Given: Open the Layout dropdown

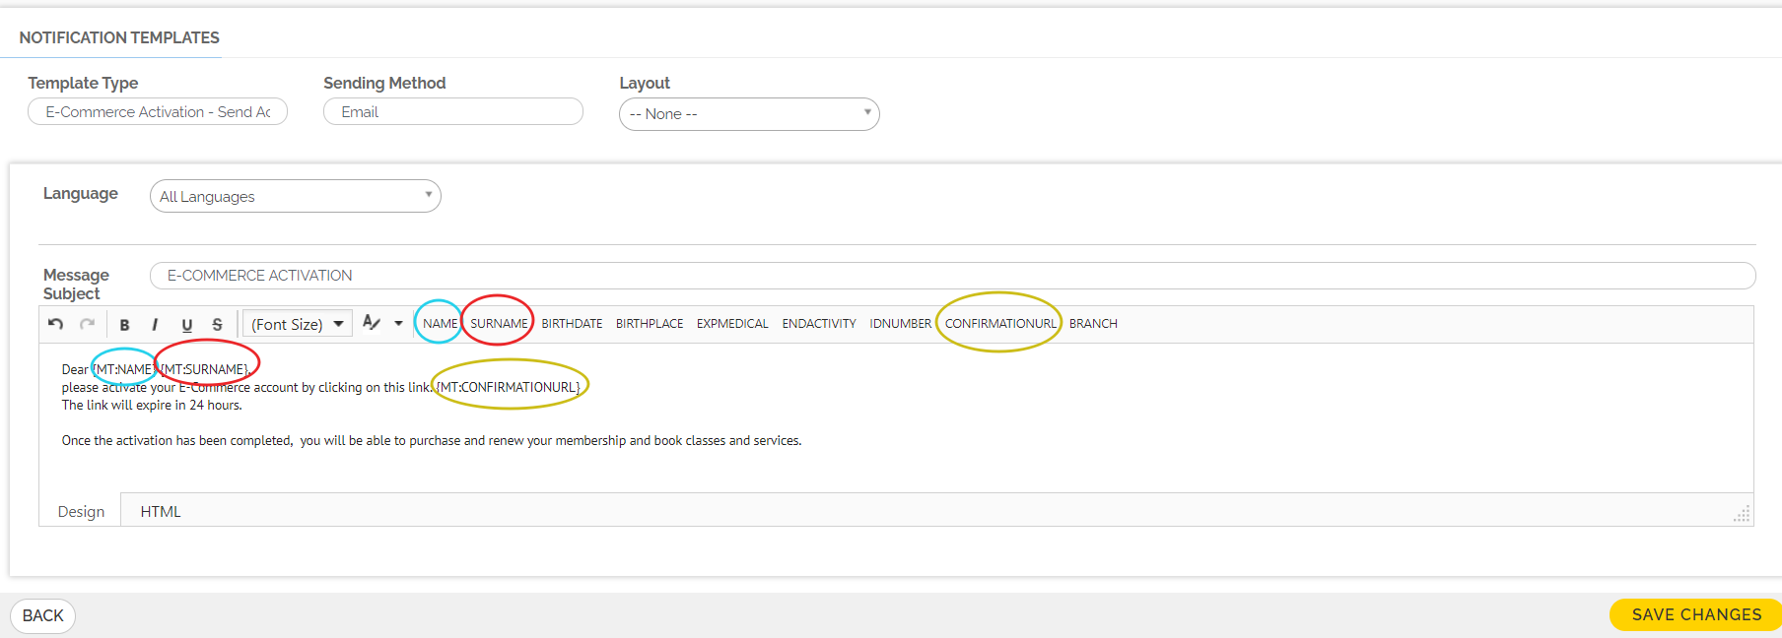Looking at the screenshot, I should tap(749, 114).
